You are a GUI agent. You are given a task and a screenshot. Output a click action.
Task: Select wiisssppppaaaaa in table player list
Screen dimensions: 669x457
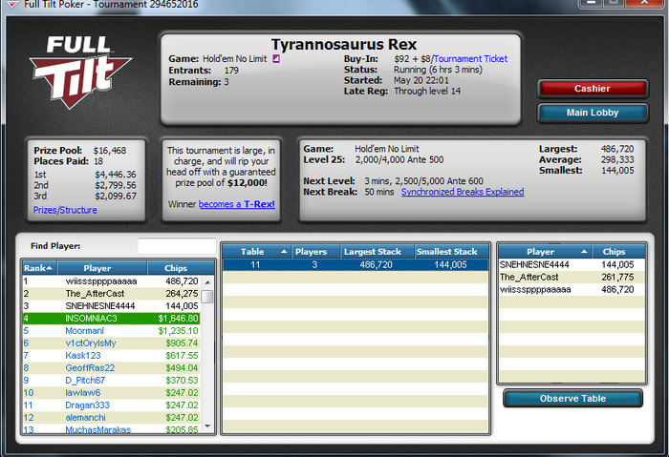pos(572,289)
